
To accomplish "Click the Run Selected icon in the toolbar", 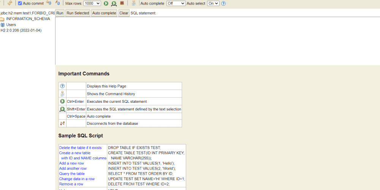I will [x=114, y=3].
